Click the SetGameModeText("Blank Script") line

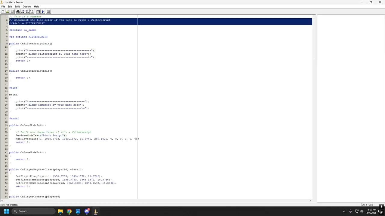41,136
